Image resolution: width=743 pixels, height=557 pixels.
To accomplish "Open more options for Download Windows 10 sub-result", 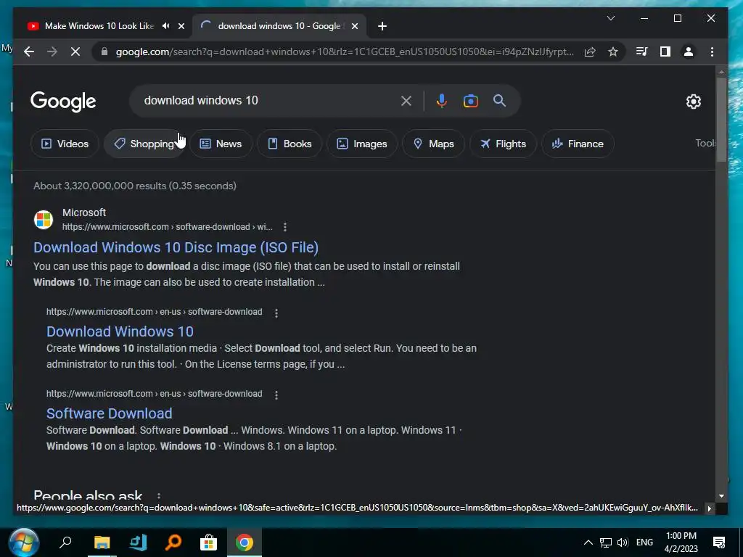I will click(276, 313).
